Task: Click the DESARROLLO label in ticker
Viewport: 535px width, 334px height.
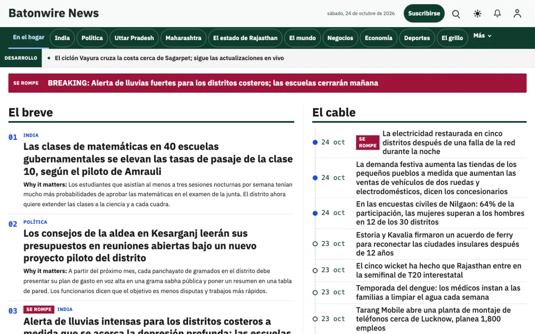Action: pyautogui.click(x=21, y=58)
